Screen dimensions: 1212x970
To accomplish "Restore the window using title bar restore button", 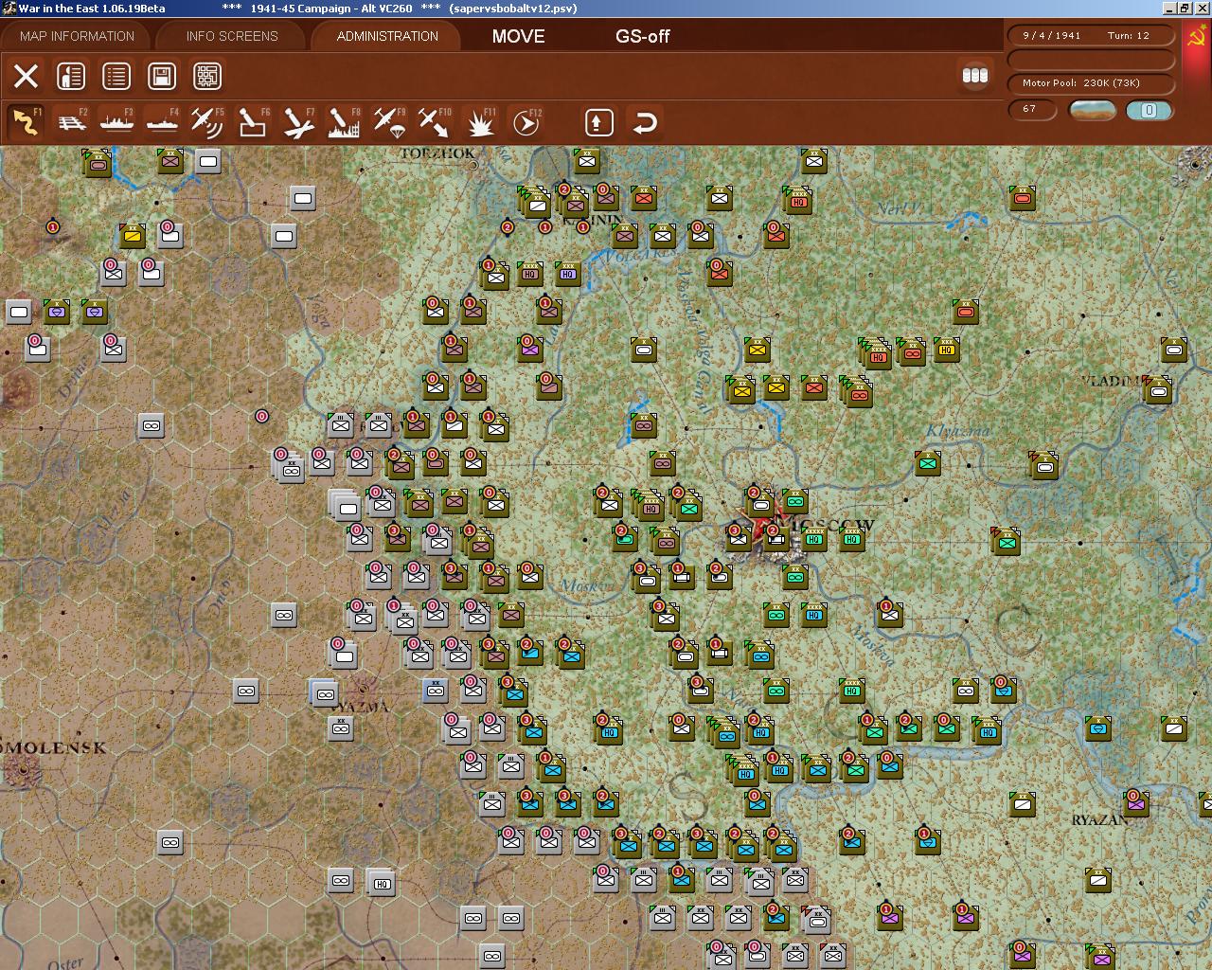I will tap(1184, 8).
